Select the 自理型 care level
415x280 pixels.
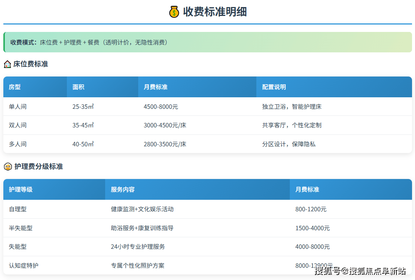[x=18, y=209]
